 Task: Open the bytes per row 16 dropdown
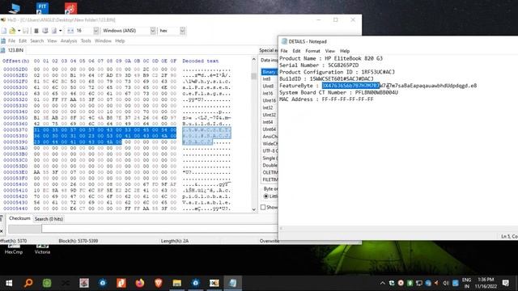[96, 31]
